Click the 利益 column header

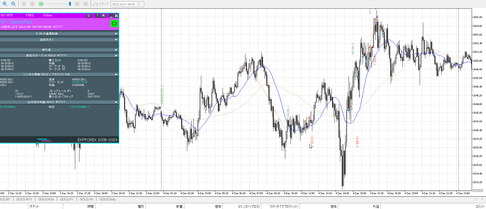[x=376, y=206]
